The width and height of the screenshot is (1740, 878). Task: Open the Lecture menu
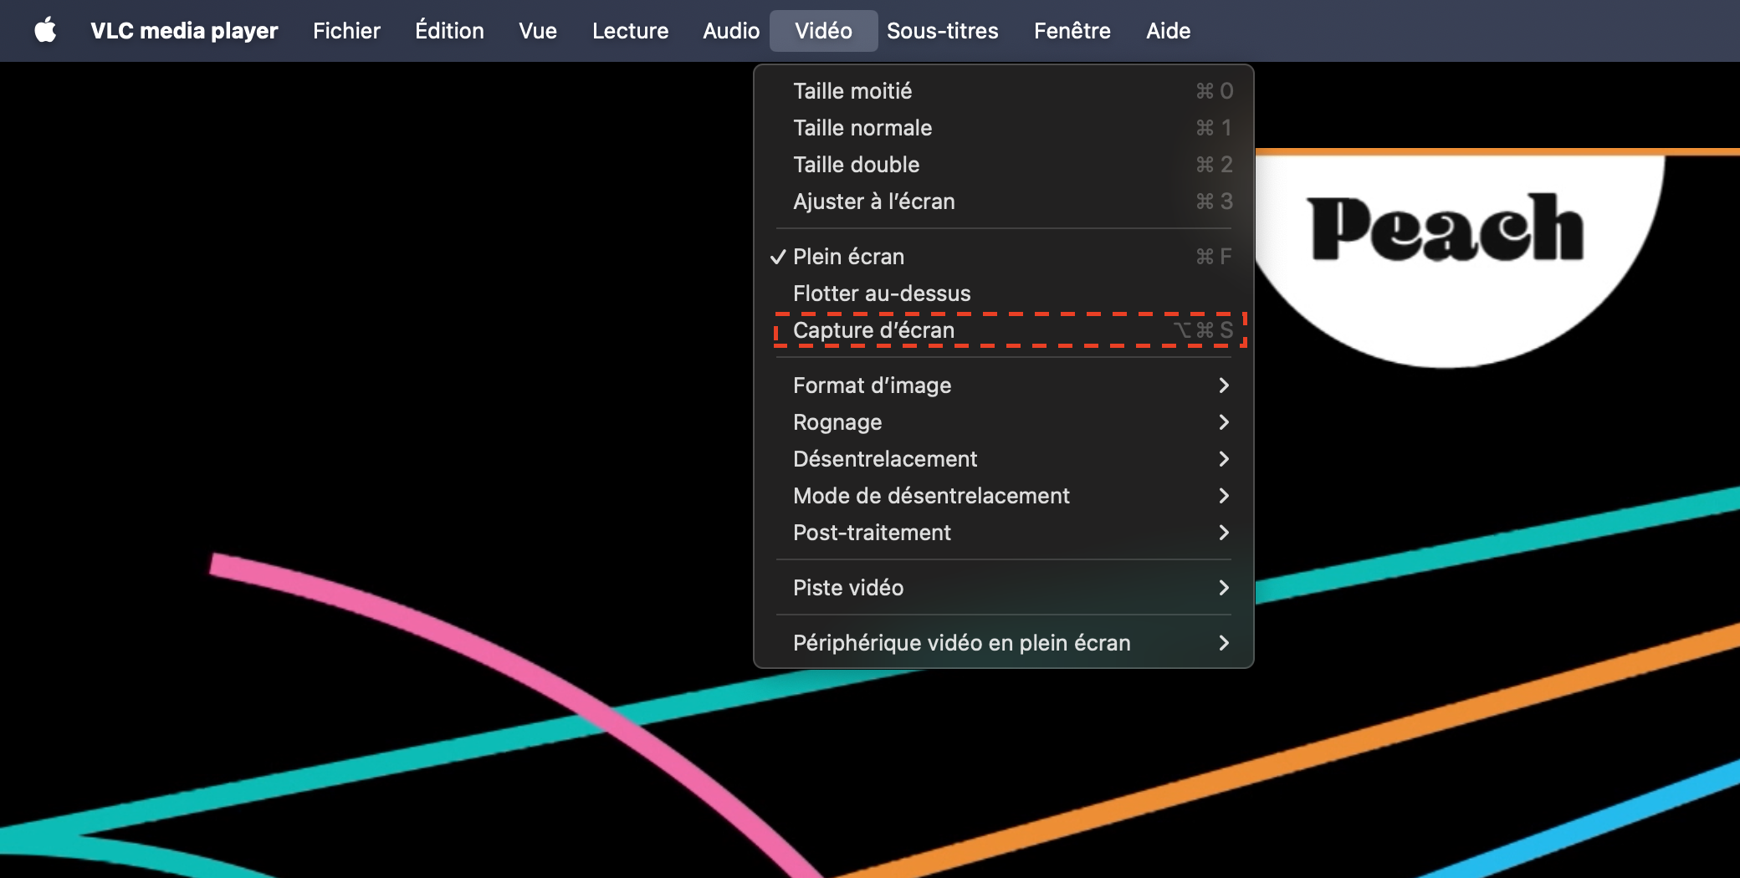tap(630, 31)
